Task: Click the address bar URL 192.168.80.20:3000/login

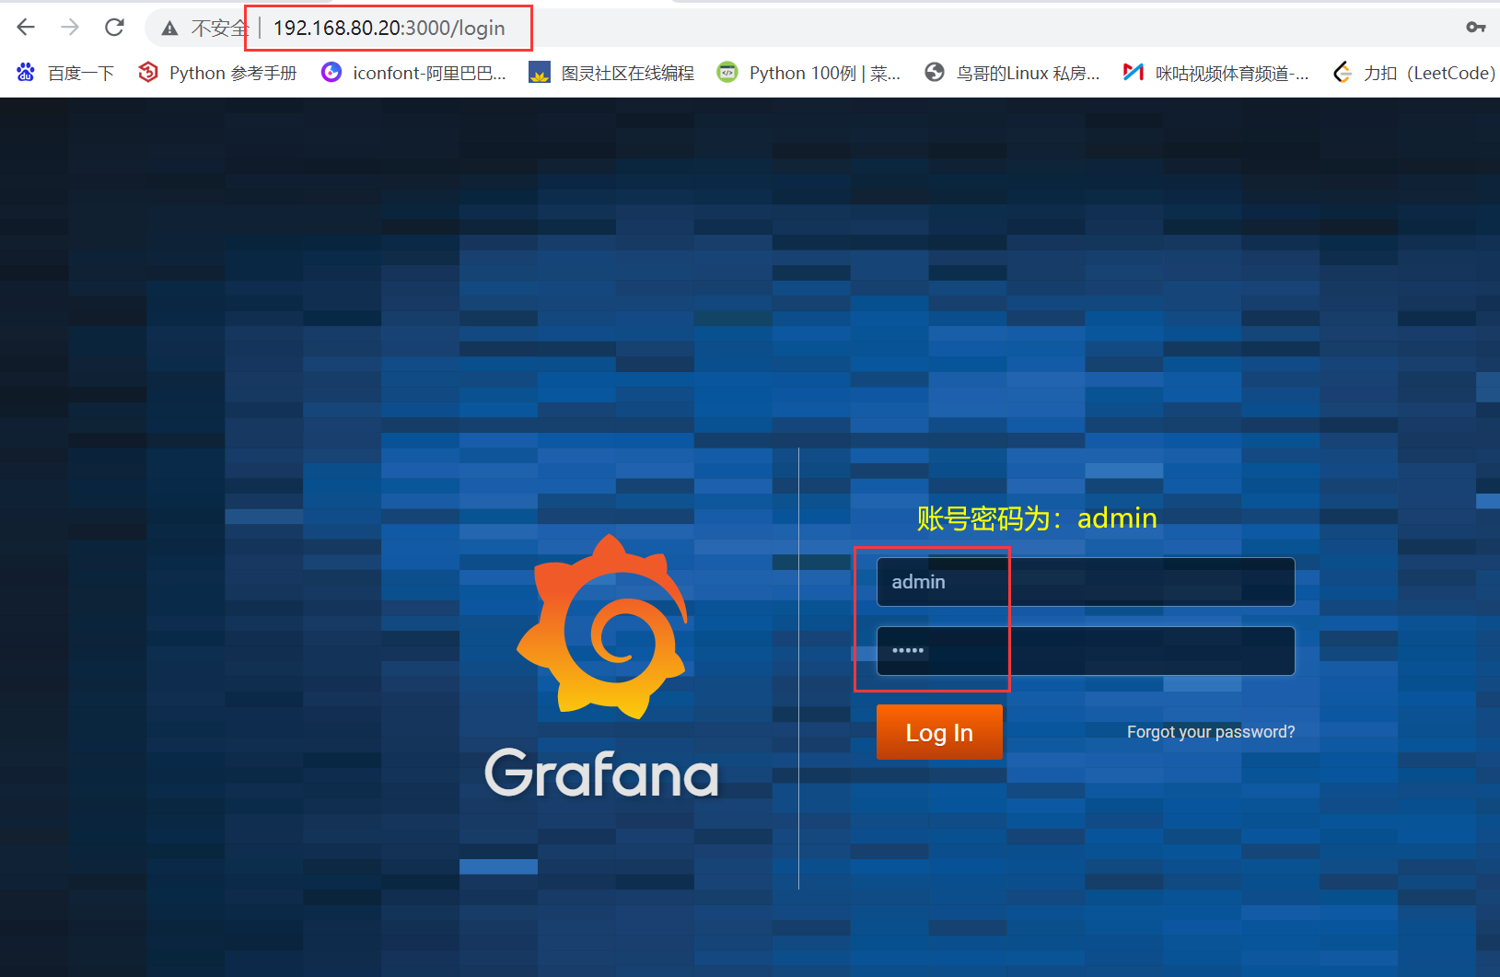Action: pyautogui.click(x=390, y=29)
